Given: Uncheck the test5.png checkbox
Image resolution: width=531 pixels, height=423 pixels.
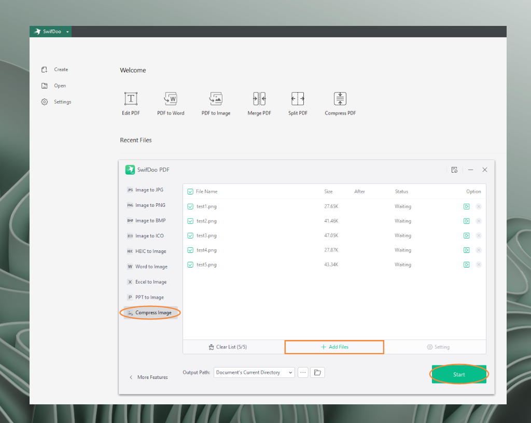Looking at the screenshot, I should 190,264.
